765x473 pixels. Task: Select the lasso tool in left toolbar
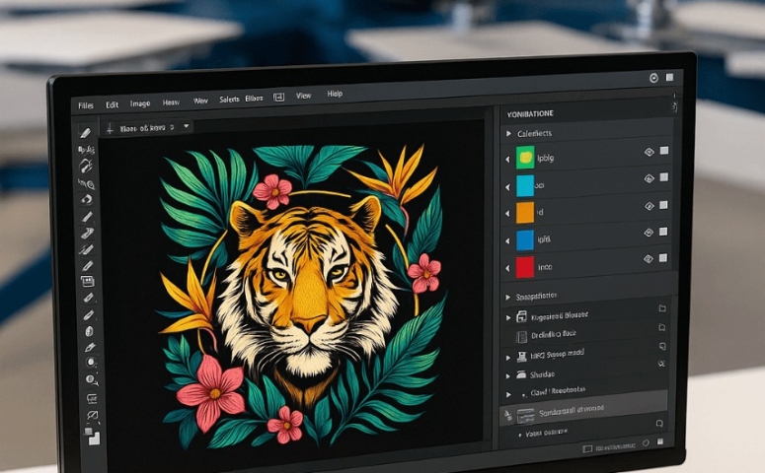click(87, 182)
